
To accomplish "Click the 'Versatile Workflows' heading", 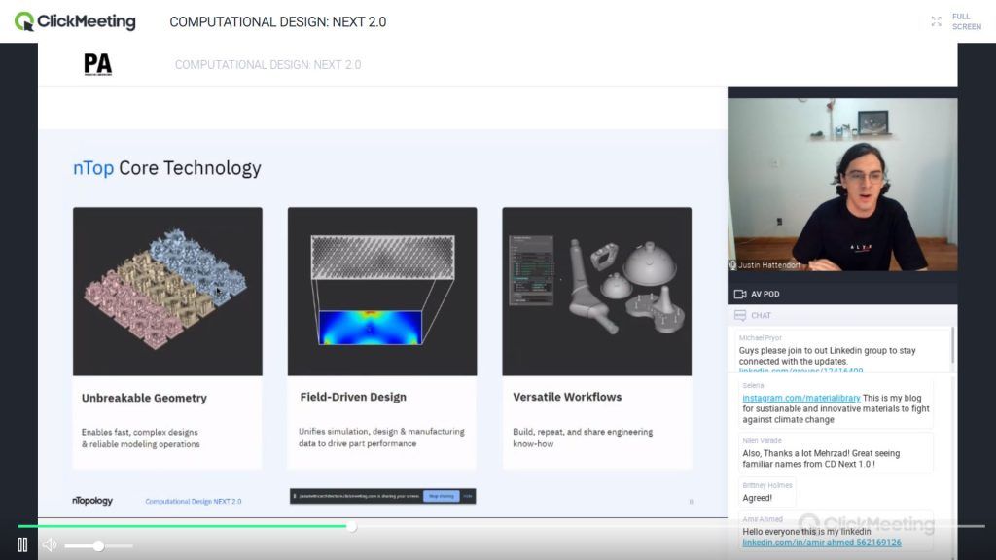I will [x=567, y=397].
